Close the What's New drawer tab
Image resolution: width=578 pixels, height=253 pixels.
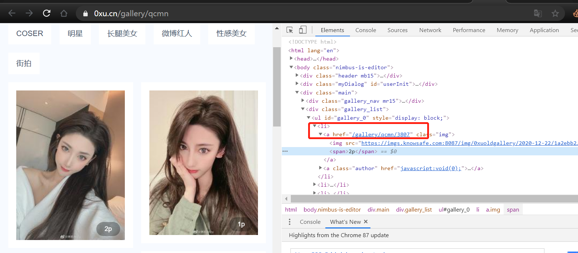coord(366,222)
